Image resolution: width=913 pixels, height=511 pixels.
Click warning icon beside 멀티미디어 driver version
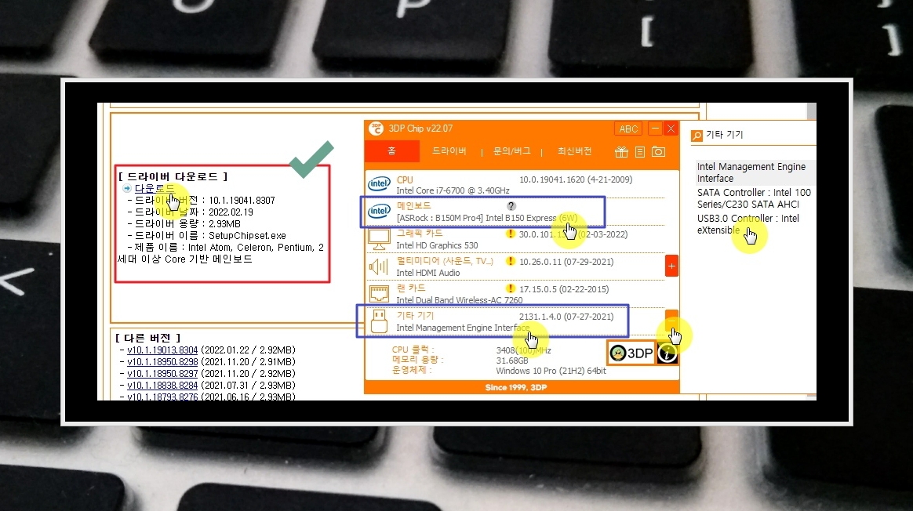(x=511, y=261)
